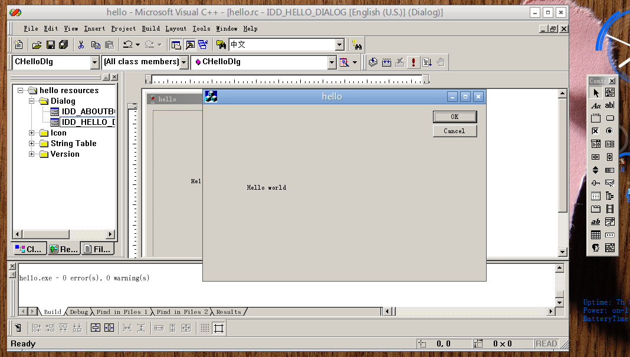Image resolution: width=630 pixels, height=357 pixels.
Task: Click the workspace tree horizontal scrollbar thumb
Action: pyautogui.click(x=46, y=234)
